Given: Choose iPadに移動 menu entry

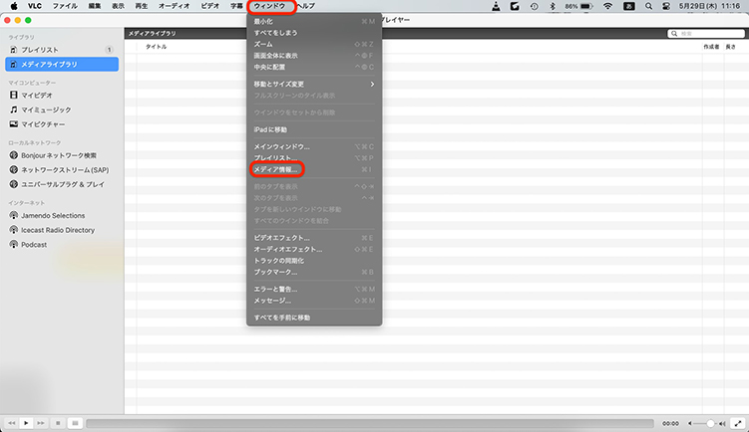Looking at the screenshot, I should (x=314, y=129).
